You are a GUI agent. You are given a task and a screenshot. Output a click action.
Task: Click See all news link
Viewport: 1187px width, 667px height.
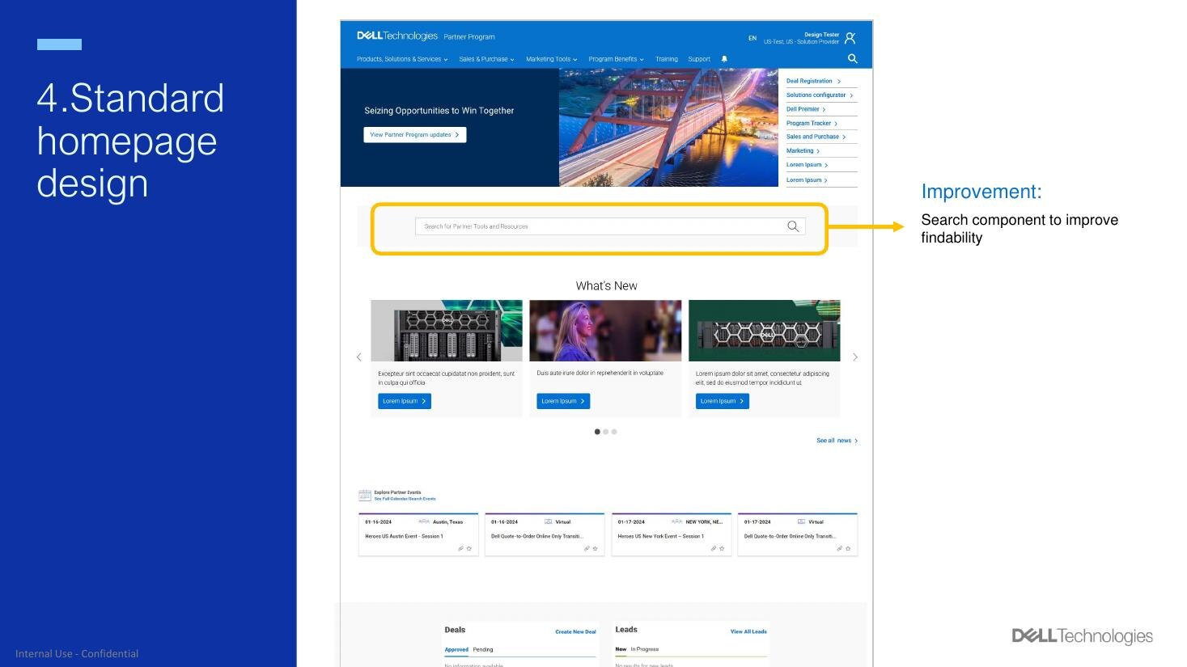tap(837, 441)
